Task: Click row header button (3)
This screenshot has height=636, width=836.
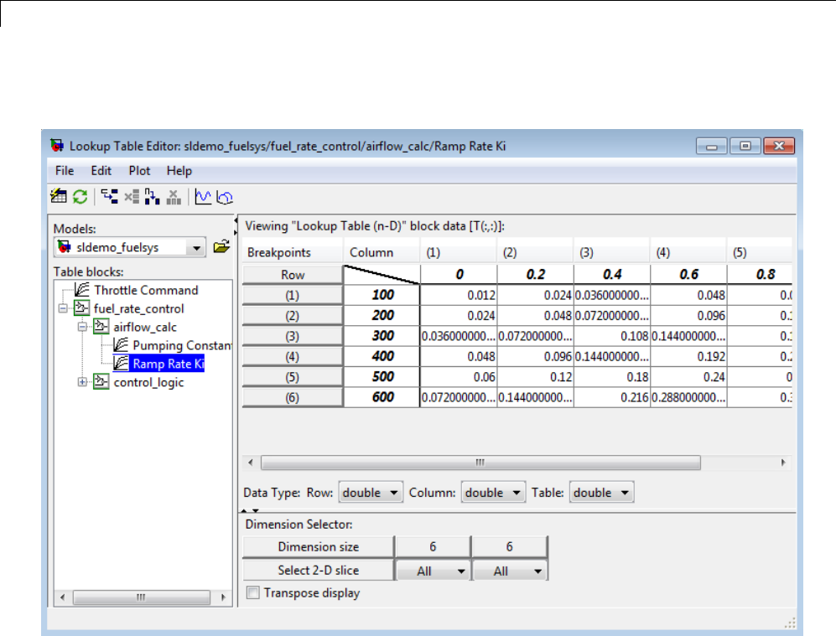Action: [293, 335]
